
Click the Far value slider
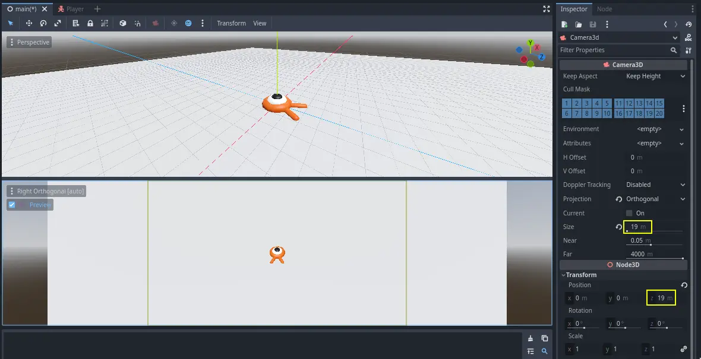653,254
